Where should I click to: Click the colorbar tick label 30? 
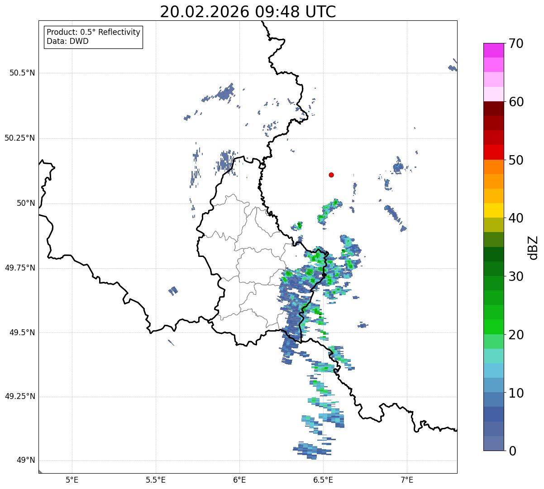click(516, 276)
